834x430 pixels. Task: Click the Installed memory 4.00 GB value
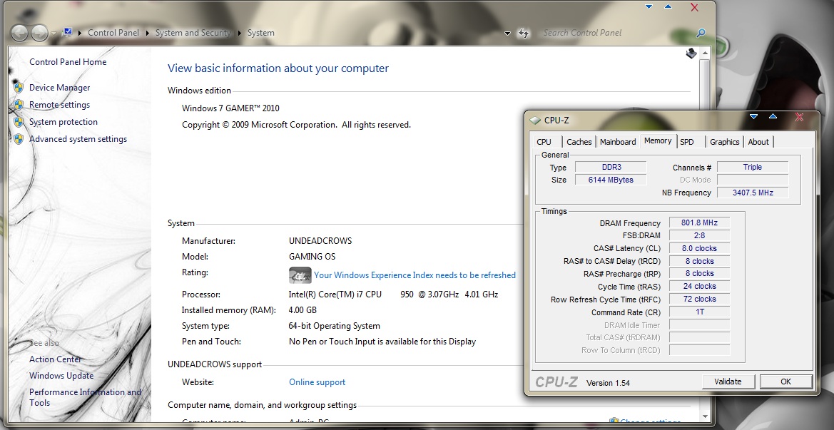302,310
